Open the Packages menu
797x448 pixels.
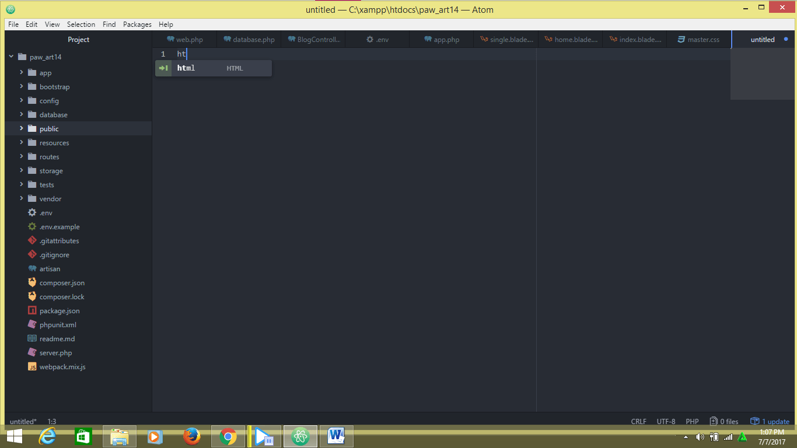pos(137,24)
